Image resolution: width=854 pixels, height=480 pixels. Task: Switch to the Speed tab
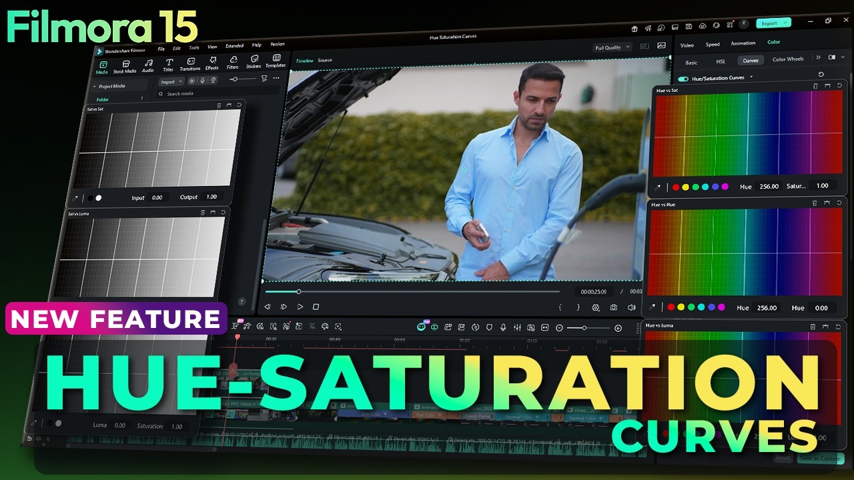point(713,44)
